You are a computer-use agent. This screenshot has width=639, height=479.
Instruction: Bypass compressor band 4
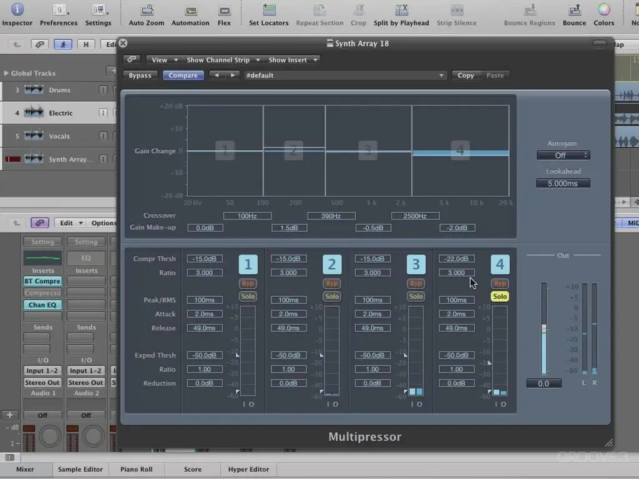[500, 284]
